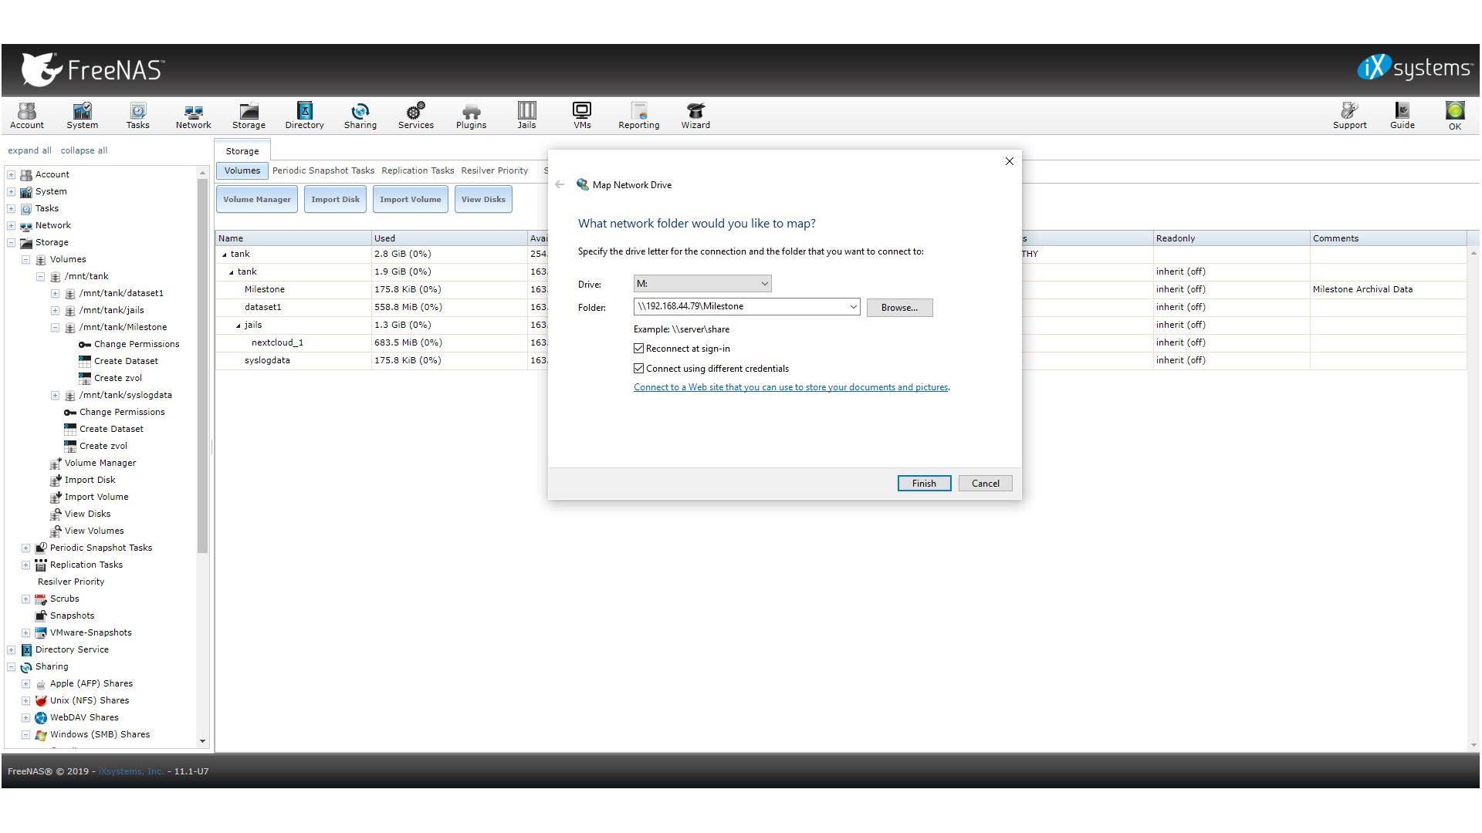
Task: Click the expand all link
Action: 29,150
